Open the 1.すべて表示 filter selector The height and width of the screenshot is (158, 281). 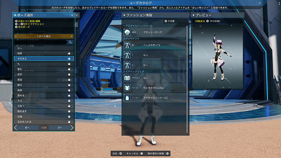coord(44,36)
